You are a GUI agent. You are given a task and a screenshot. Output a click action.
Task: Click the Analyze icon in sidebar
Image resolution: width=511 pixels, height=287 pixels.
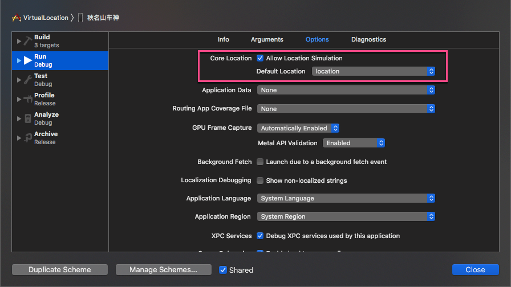point(27,118)
